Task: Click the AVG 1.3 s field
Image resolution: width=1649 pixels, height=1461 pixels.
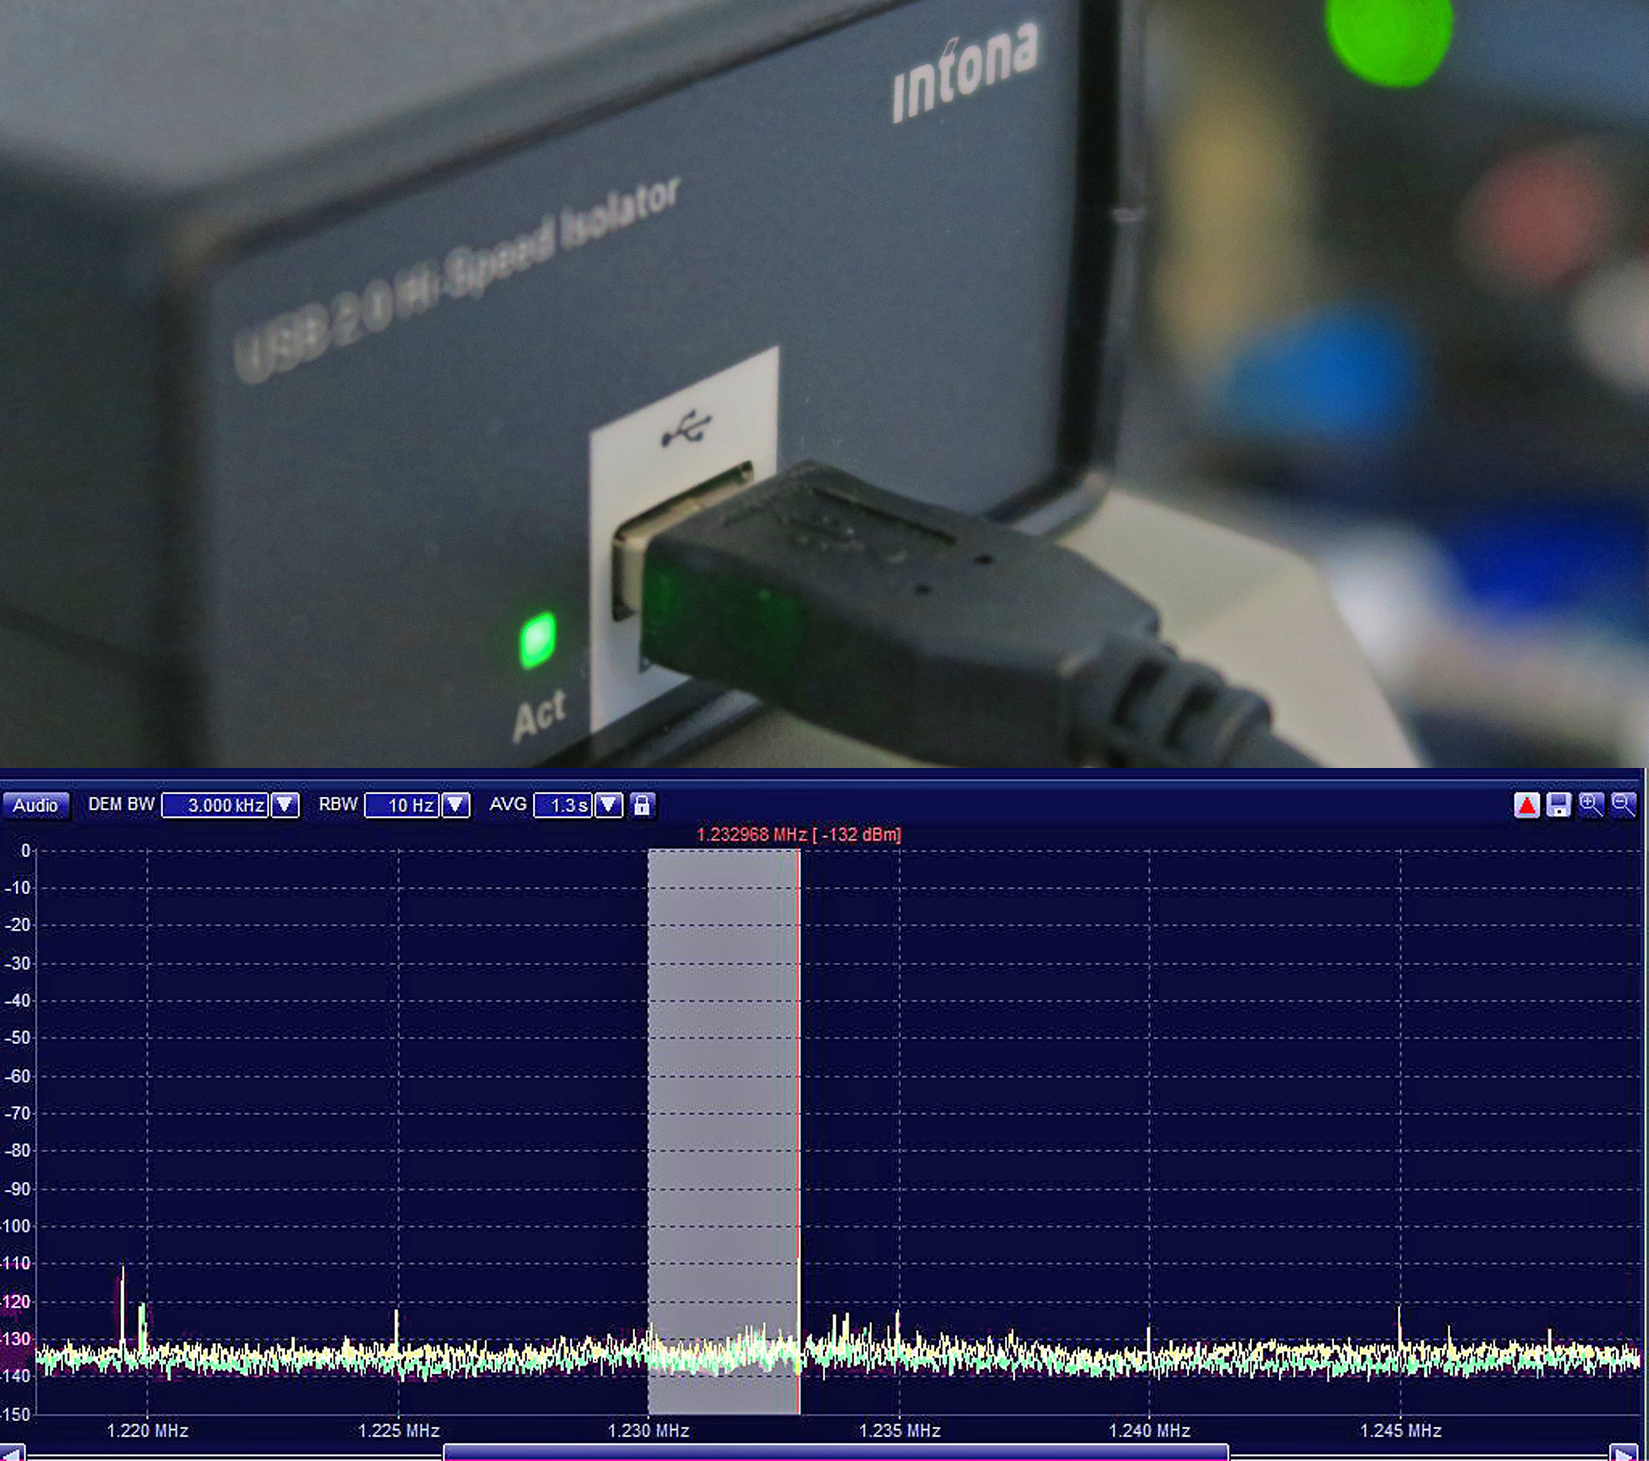Action: (x=563, y=805)
